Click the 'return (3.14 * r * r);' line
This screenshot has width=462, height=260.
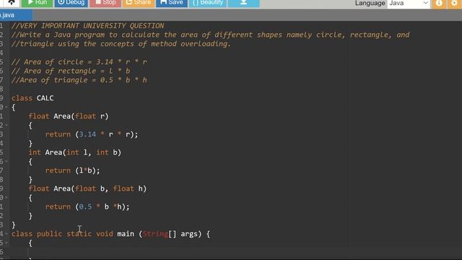[92, 134]
